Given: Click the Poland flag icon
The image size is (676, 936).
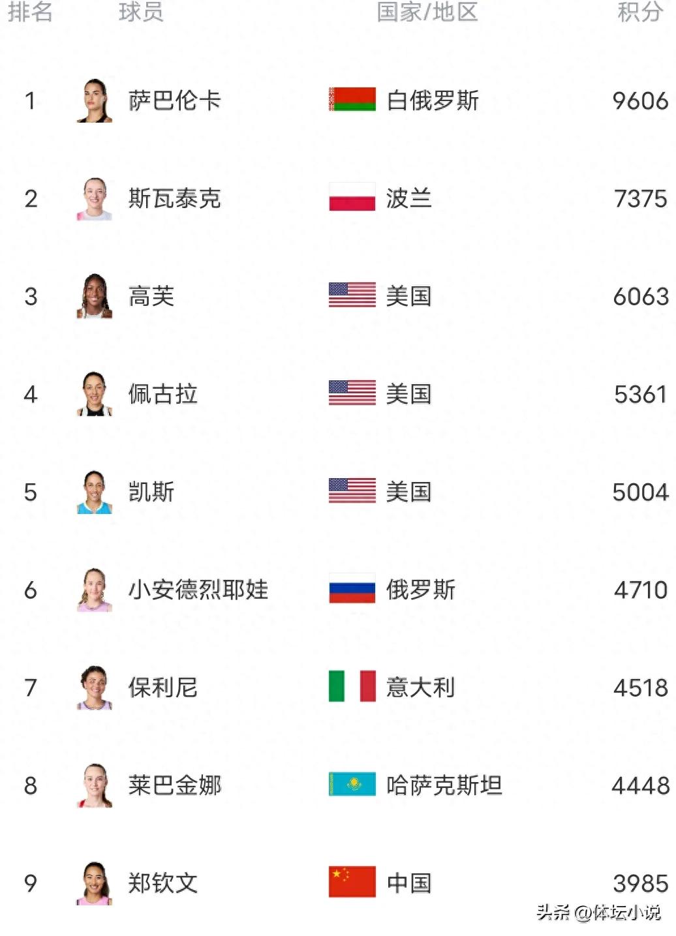Looking at the screenshot, I should [x=352, y=198].
